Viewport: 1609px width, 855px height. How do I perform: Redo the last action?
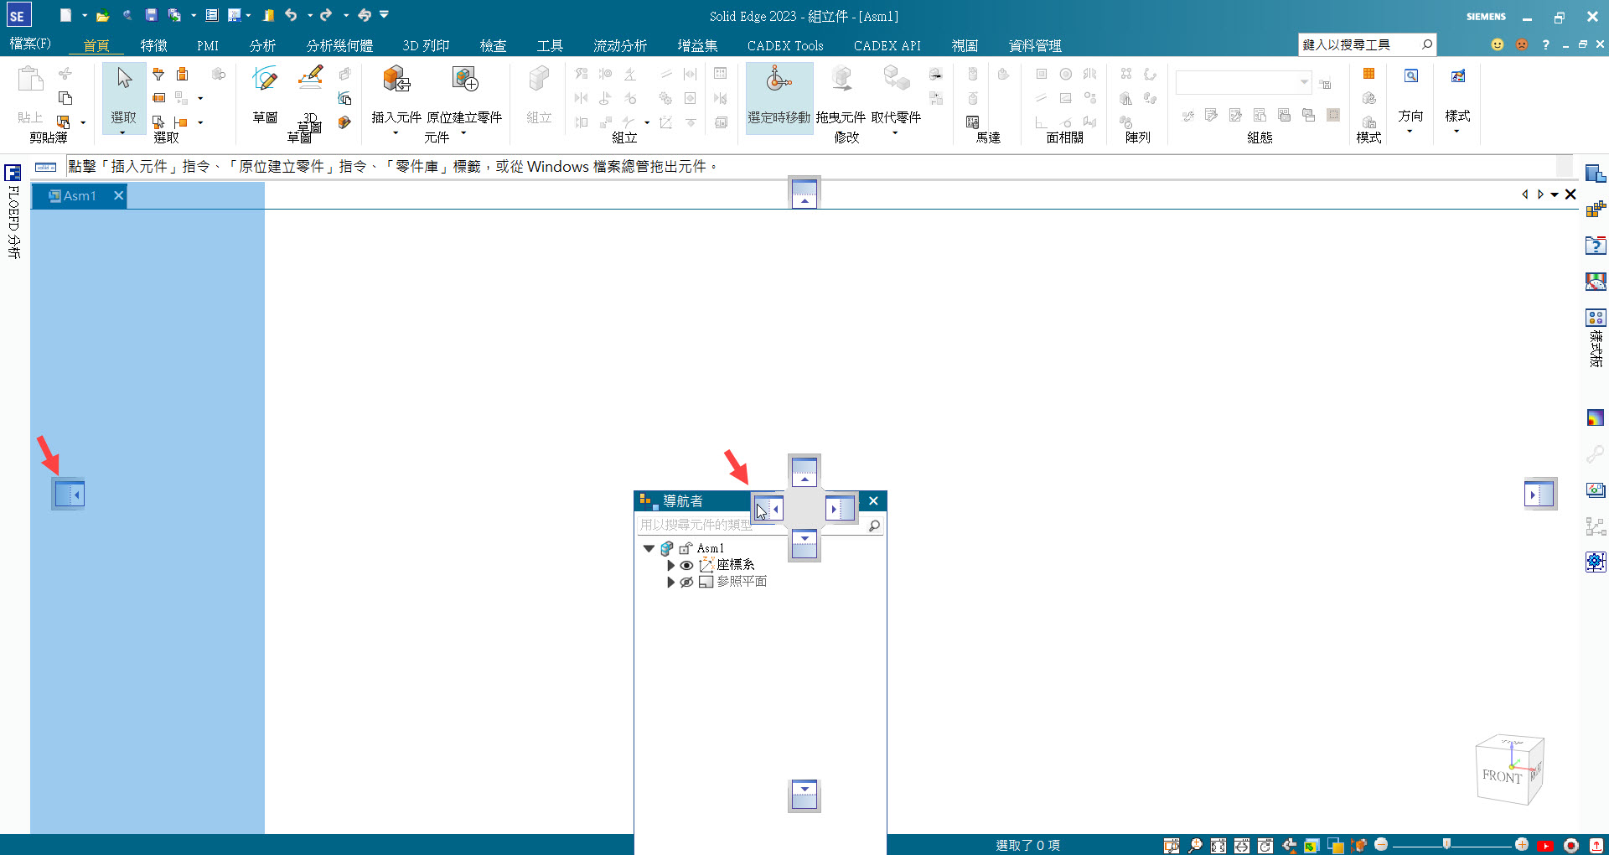pos(326,15)
